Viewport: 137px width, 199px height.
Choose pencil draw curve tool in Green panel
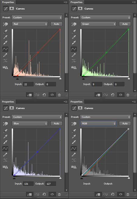coord(74,55)
